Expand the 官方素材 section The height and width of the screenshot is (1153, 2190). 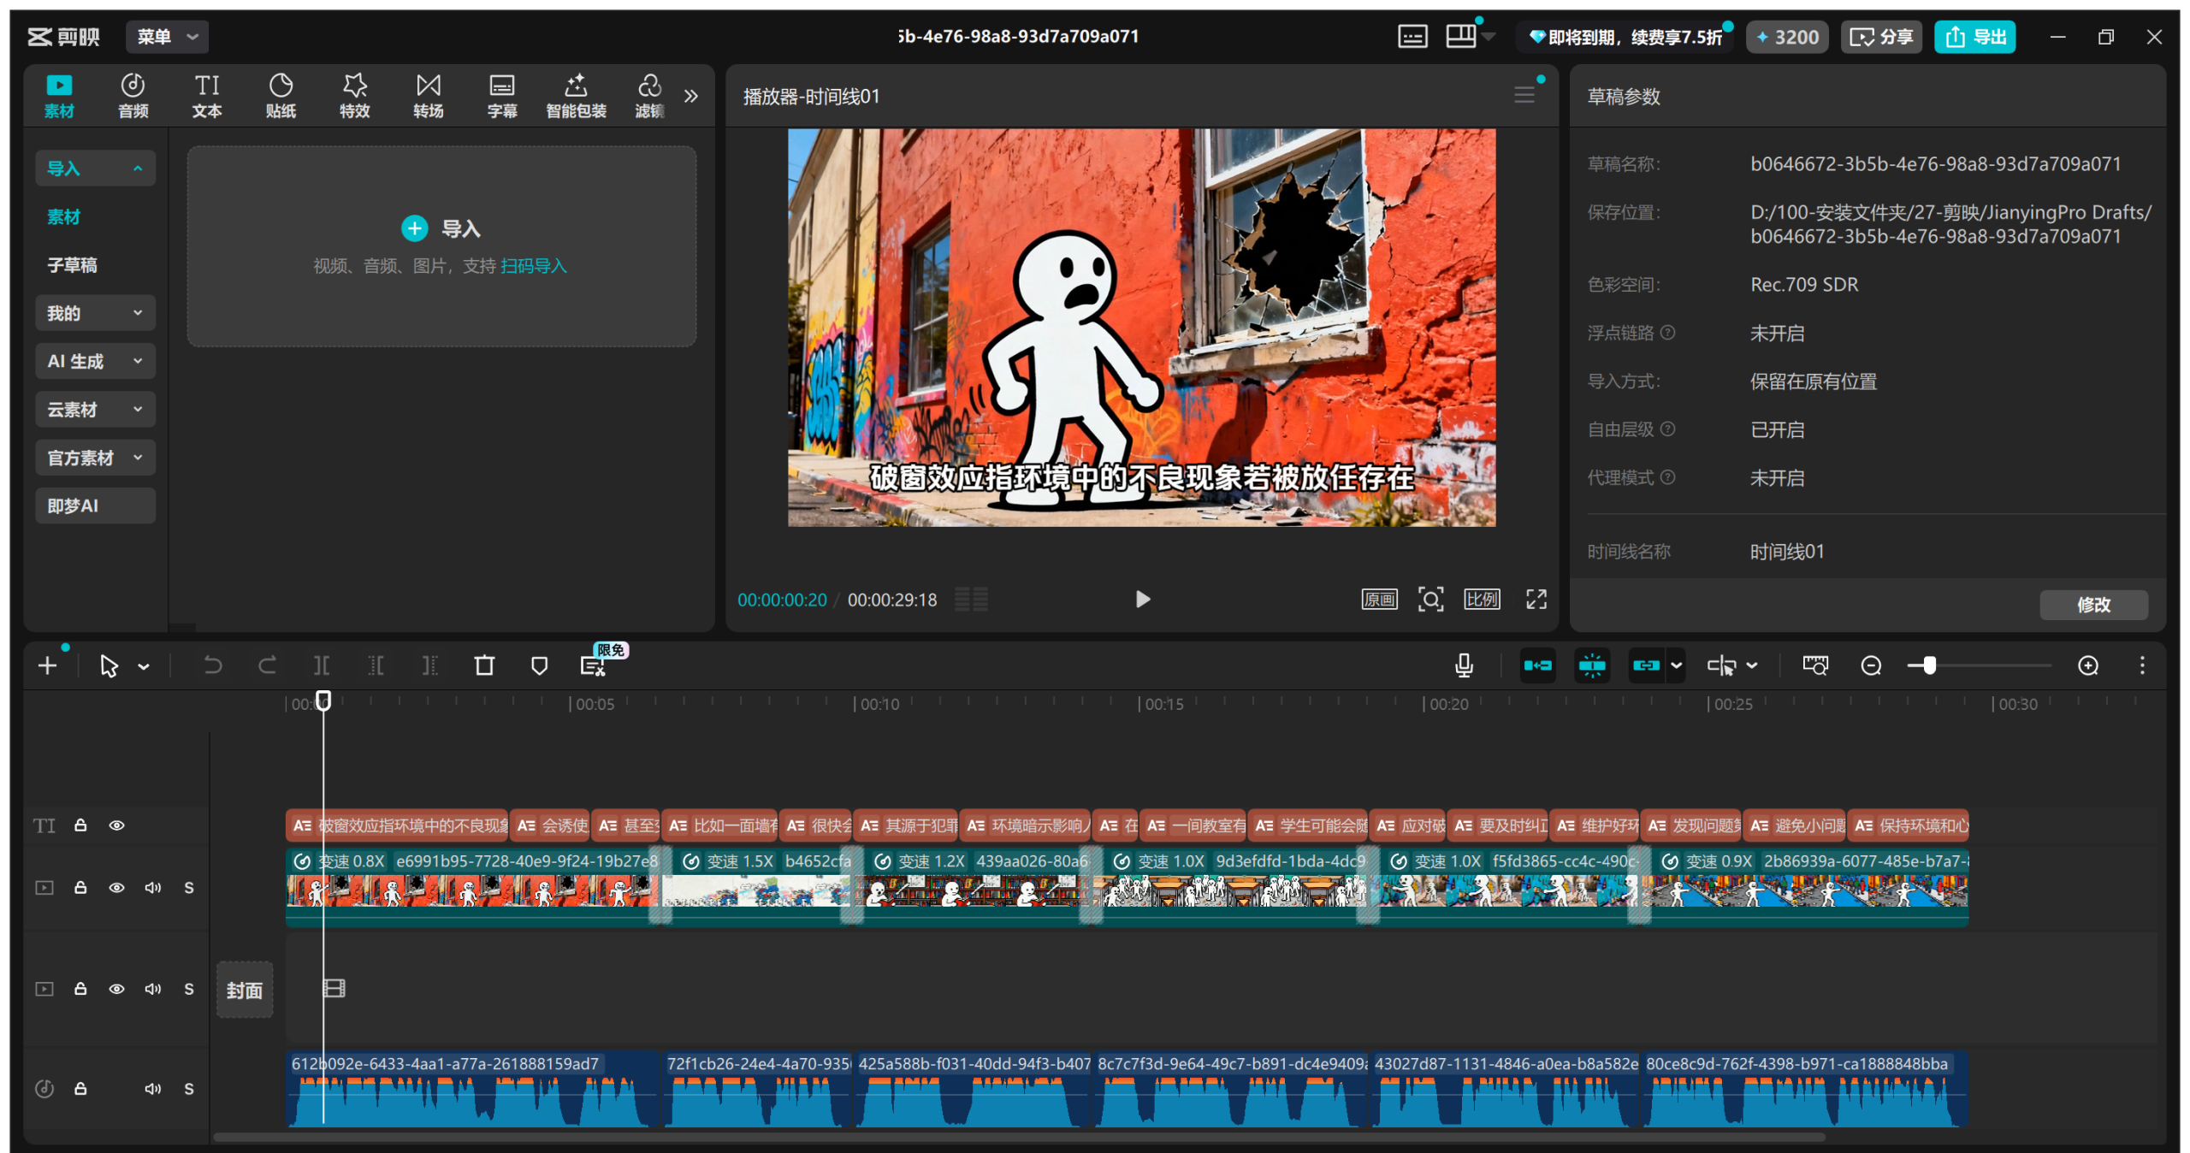pos(95,458)
